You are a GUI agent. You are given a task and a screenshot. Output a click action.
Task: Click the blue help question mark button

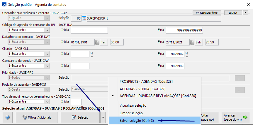pyautogui.click(x=8, y=117)
